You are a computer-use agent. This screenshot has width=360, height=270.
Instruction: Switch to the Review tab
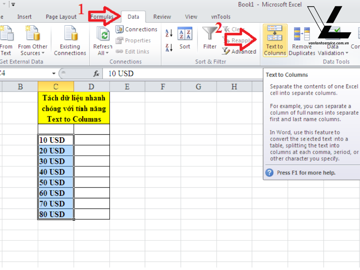(x=162, y=17)
